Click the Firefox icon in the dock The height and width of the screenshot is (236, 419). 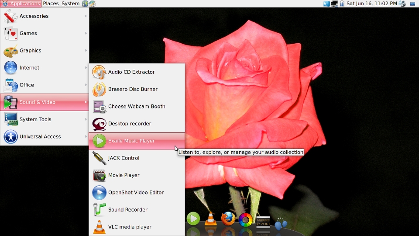(228, 219)
